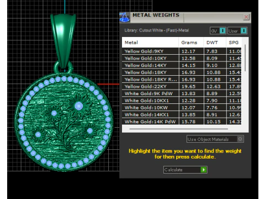Viewport: 265px width, 199px height.
Task: Select the Yellow Gold:18KY R... row
Action: tap(182, 80)
